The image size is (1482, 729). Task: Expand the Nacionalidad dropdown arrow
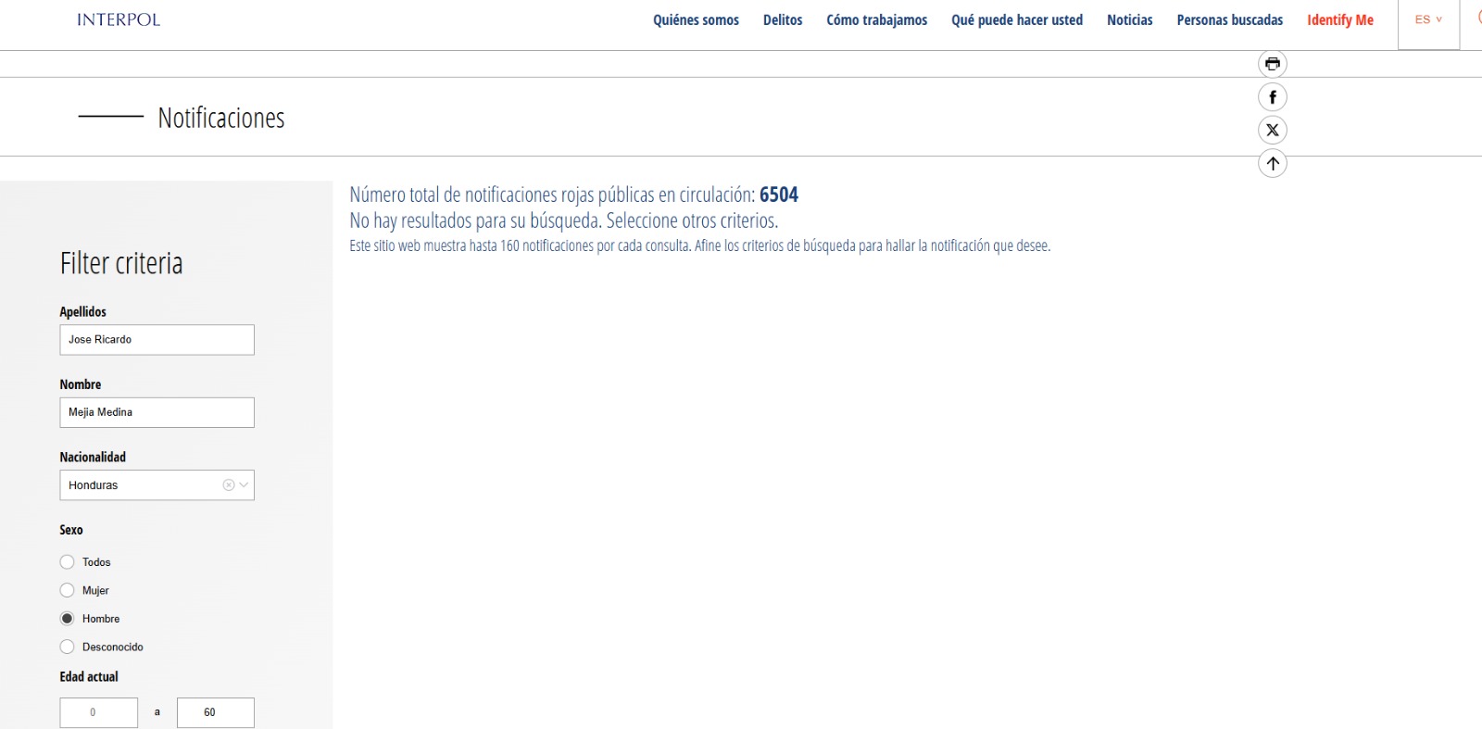pos(245,485)
